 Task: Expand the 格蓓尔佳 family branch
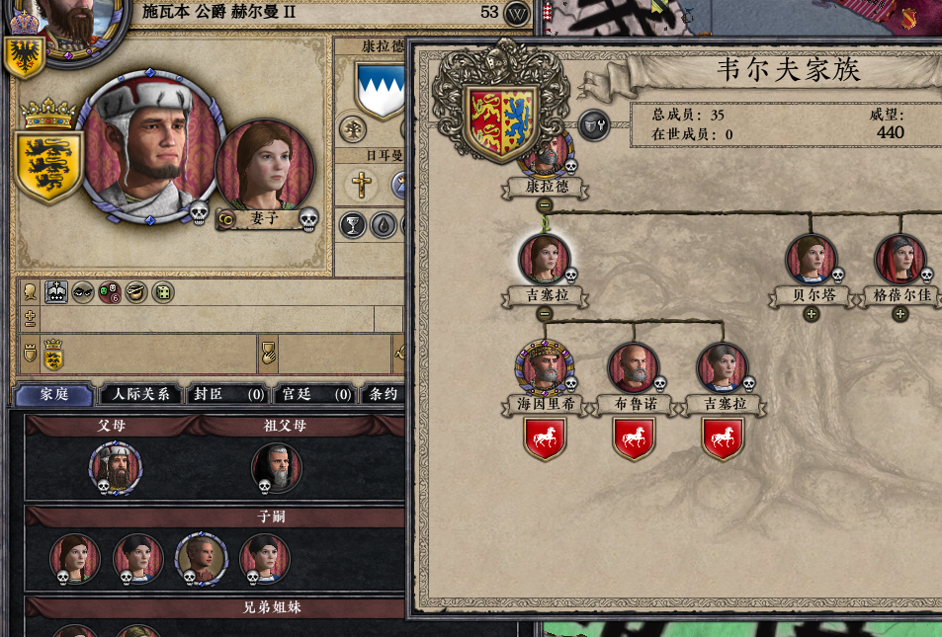pyautogui.click(x=899, y=313)
